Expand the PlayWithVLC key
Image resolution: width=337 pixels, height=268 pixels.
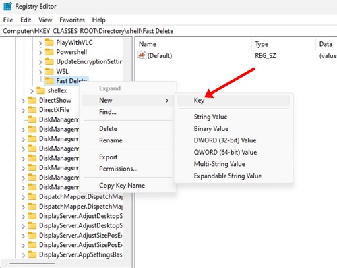[40, 43]
